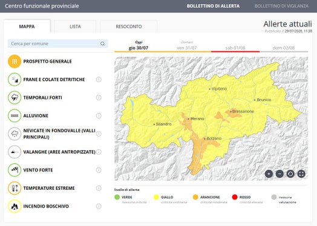Click the grey nessuna valutazione swatch

tap(274, 197)
